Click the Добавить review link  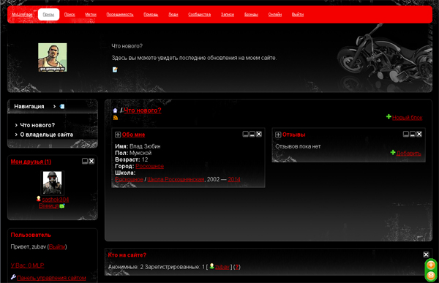pos(409,154)
